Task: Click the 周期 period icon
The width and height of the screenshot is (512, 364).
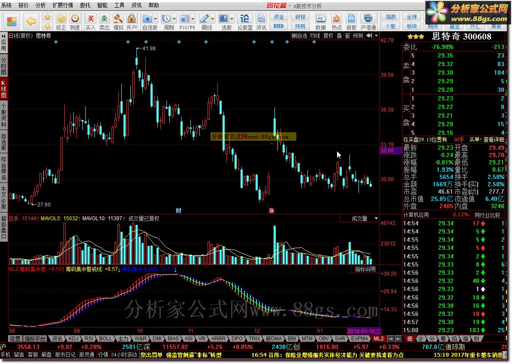Action: coord(166,18)
